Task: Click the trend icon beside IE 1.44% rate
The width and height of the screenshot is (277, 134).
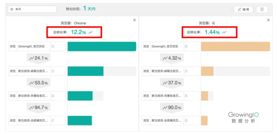Action: [224, 32]
